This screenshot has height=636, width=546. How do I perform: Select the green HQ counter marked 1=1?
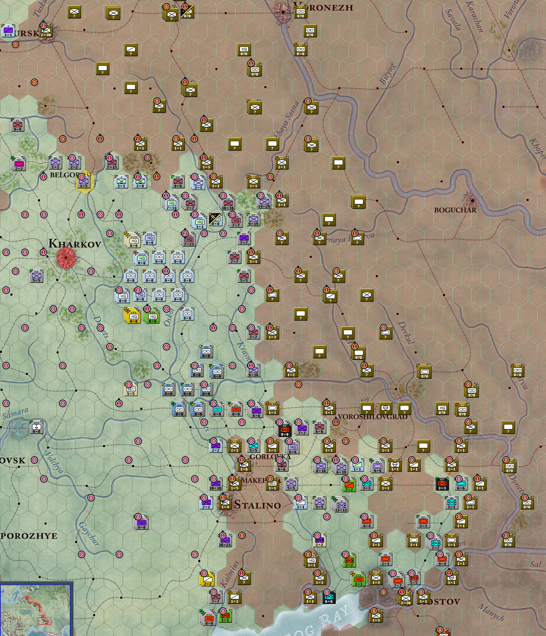tap(359, 580)
